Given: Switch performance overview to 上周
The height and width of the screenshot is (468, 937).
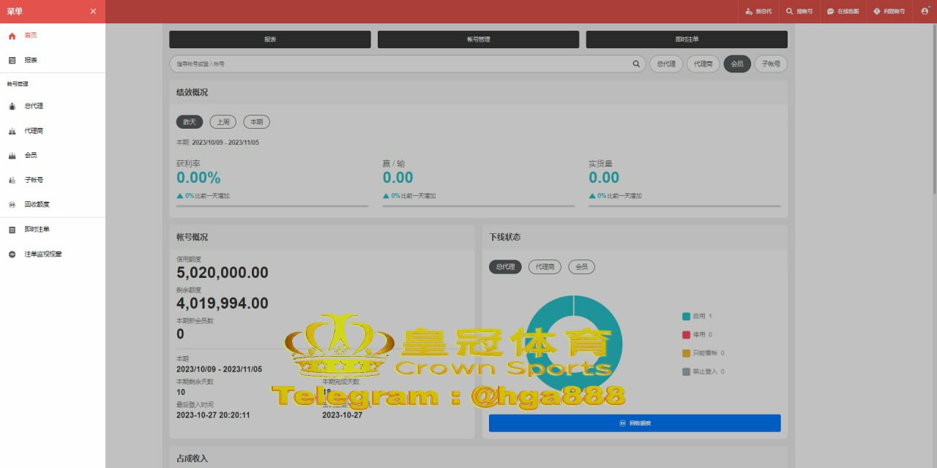Looking at the screenshot, I should point(223,122).
